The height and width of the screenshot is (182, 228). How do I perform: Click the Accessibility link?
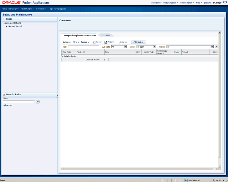pyautogui.click(x=156, y=2)
